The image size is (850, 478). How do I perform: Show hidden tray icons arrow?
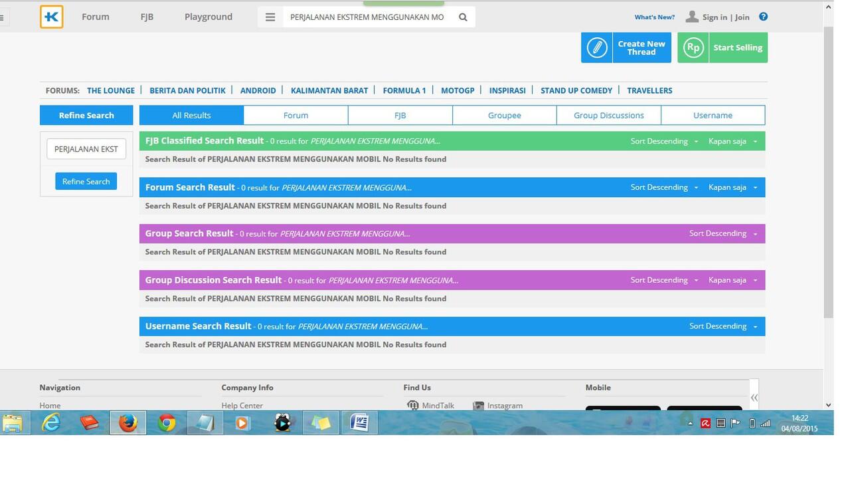click(x=690, y=424)
